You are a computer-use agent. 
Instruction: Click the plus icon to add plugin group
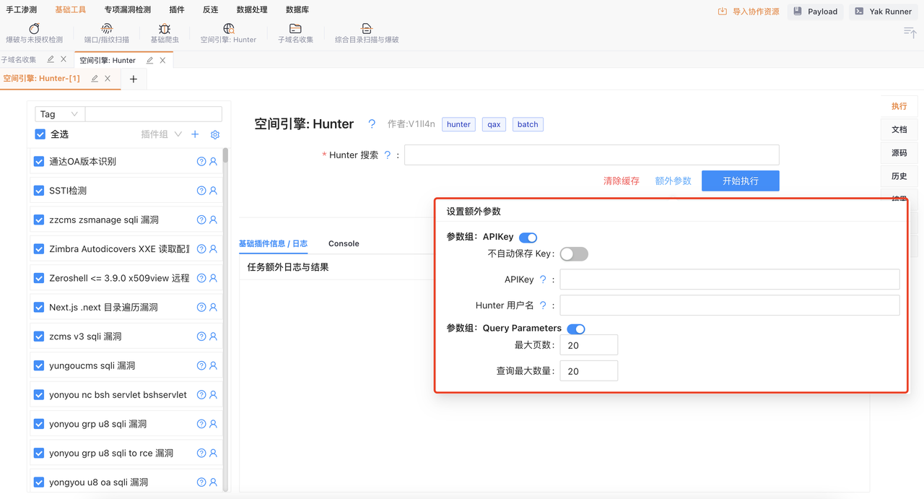pos(195,134)
